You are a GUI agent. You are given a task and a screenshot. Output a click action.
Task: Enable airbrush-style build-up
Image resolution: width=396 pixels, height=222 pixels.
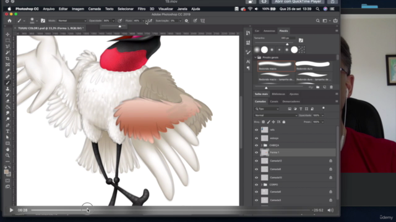click(x=150, y=21)
